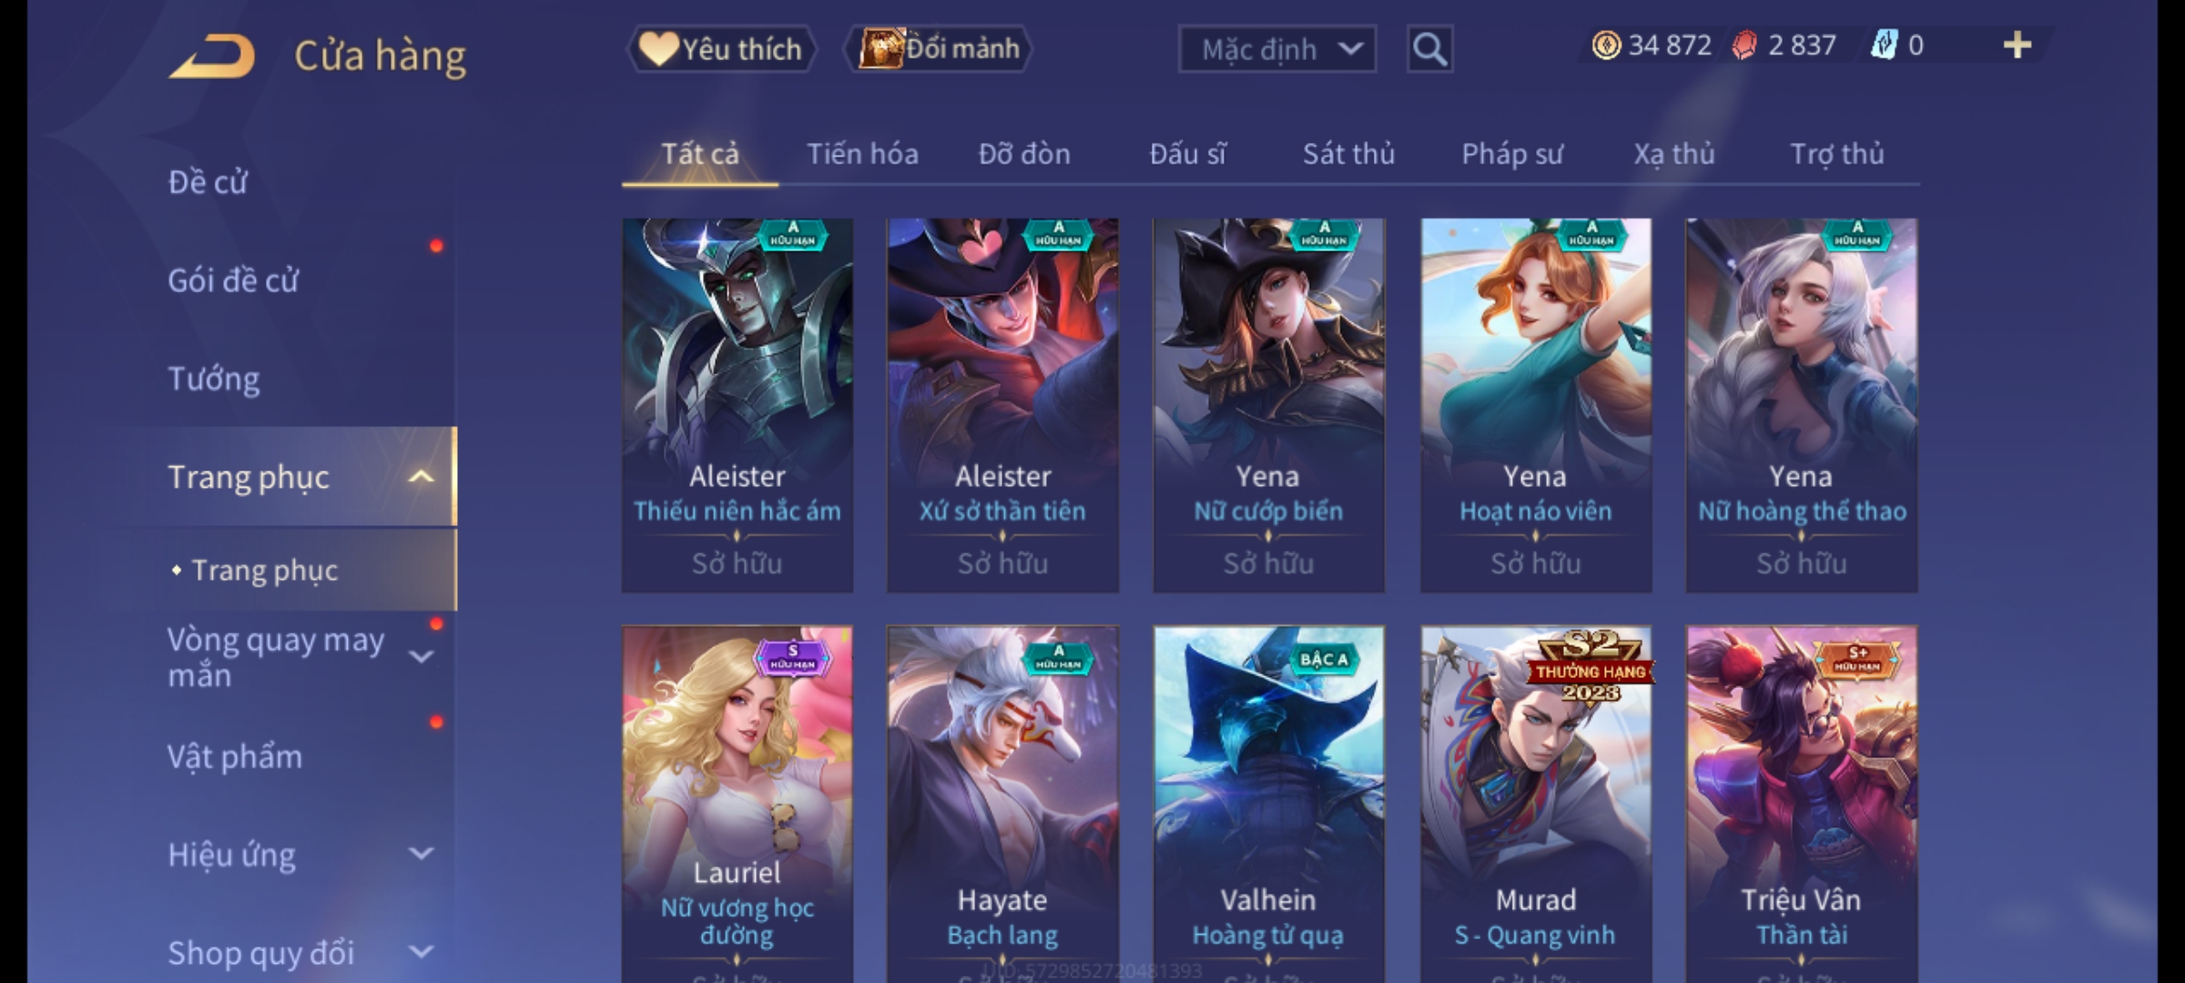Switch to the Pháp sư tab
Image resolution: width=2185 pixels, height=983 pixels.
click(1511, 154)
